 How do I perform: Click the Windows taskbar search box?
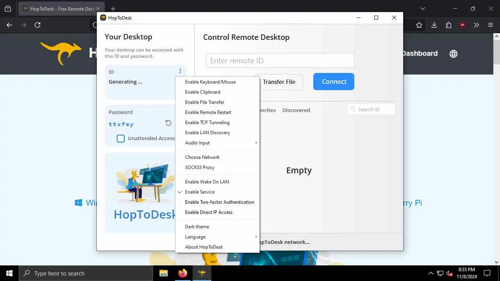(x=86, y=273)
